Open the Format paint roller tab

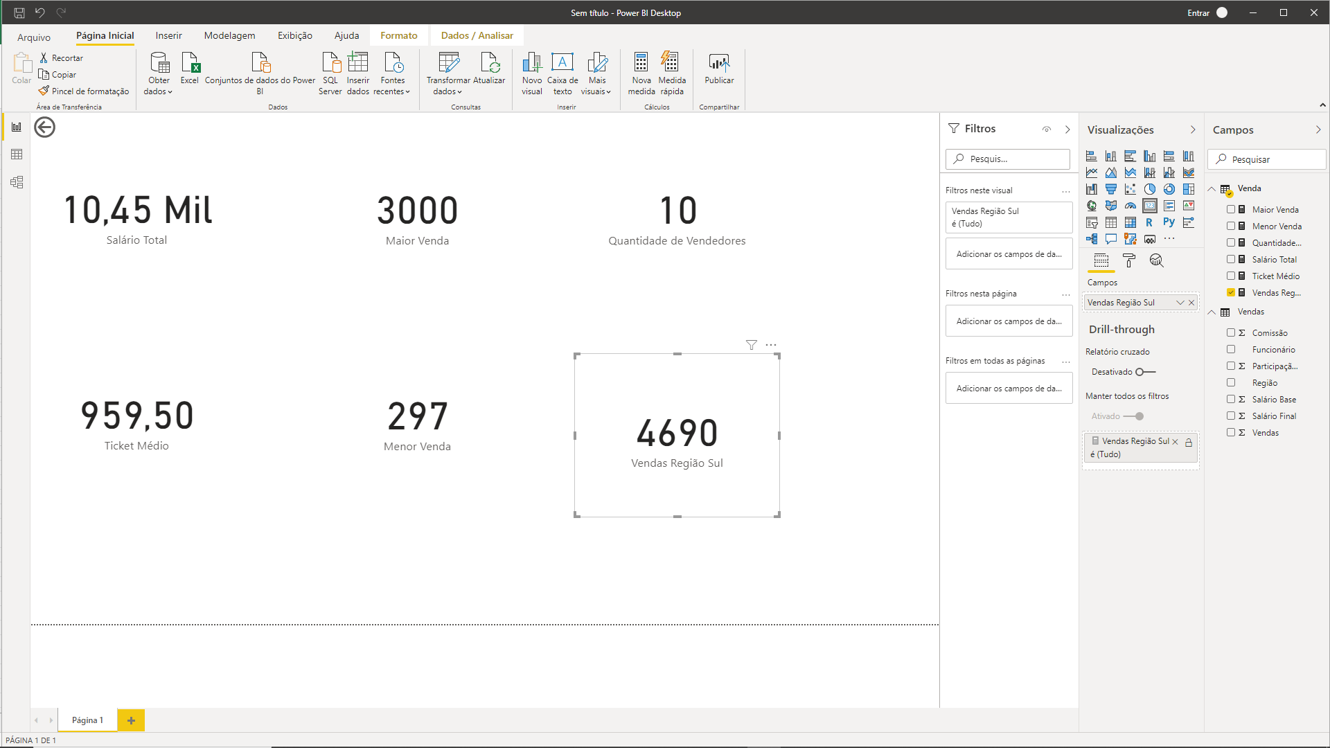point(1129,260)
